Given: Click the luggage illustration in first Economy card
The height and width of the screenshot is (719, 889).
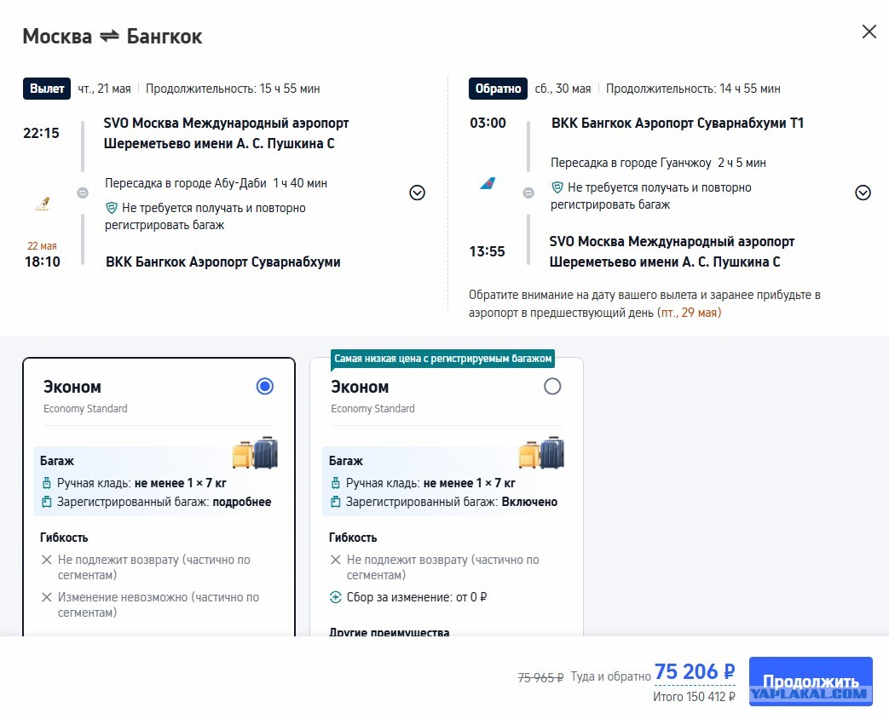Looking at the screenshot, I should tap(255, 452).
